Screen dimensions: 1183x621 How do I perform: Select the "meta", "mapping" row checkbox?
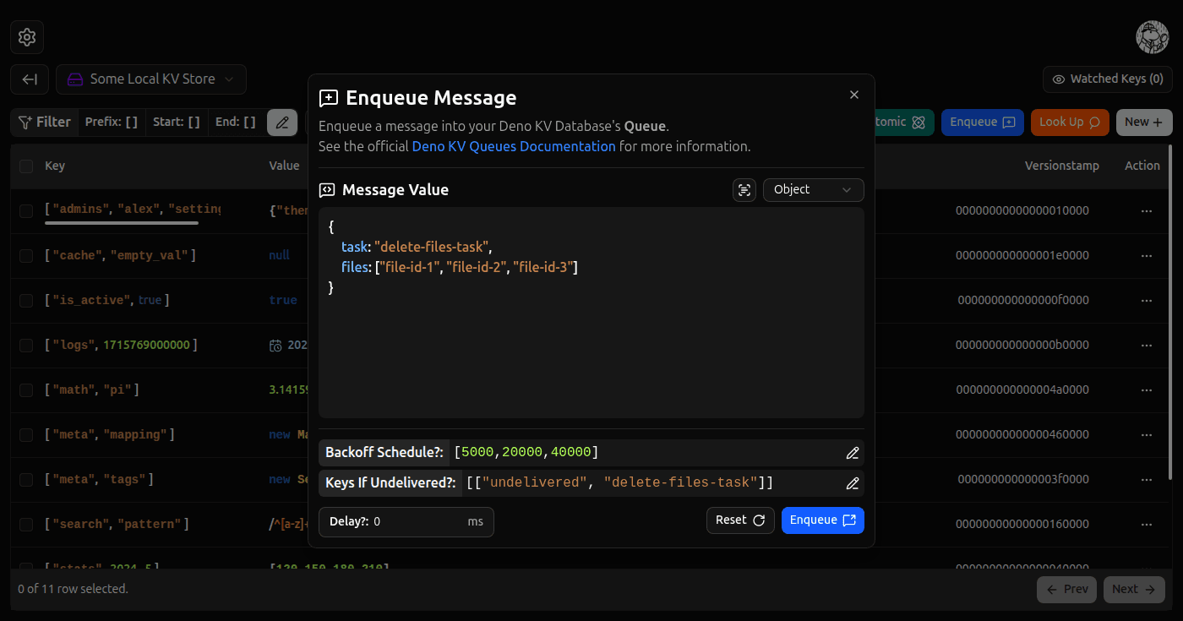click(26, 434)
